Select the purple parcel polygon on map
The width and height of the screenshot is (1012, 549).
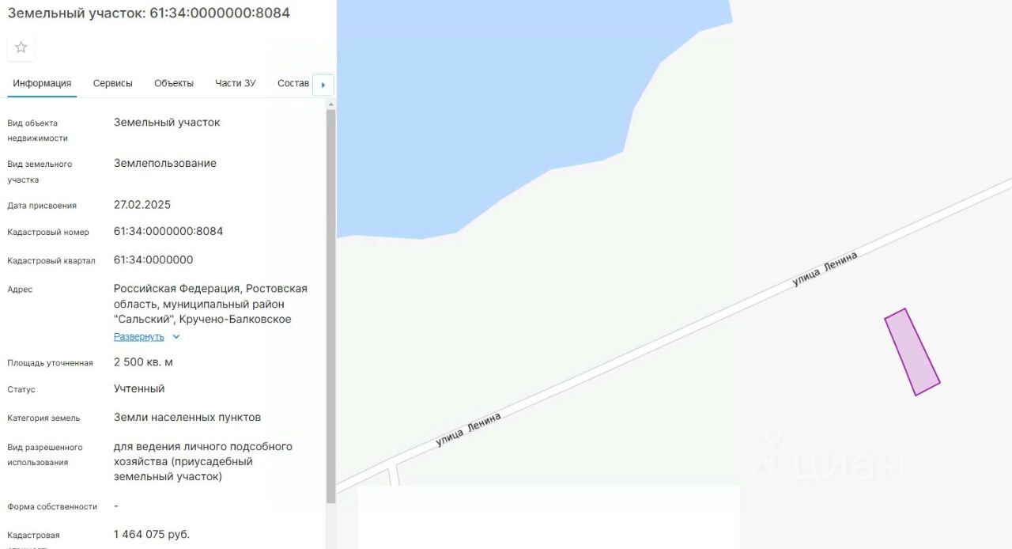point(912,352)
